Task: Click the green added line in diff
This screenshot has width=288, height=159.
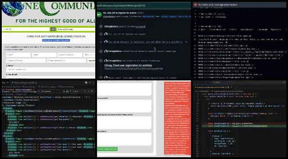Action: [x=244, y=126]
